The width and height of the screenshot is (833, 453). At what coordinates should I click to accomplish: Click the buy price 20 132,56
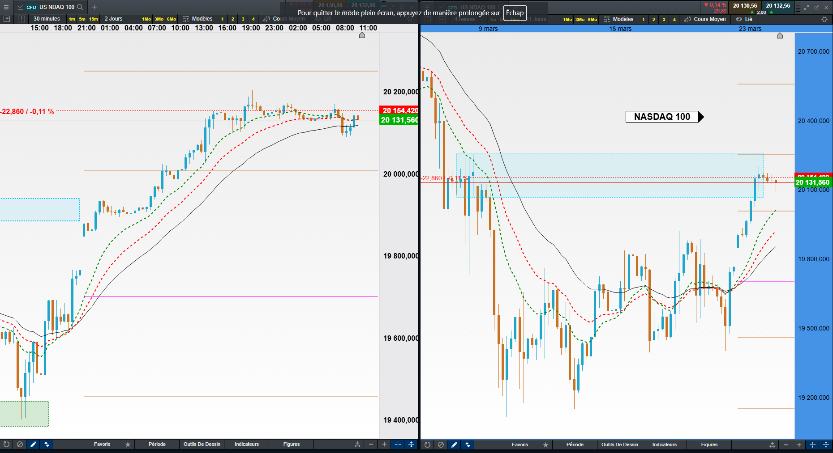(778, 6)
